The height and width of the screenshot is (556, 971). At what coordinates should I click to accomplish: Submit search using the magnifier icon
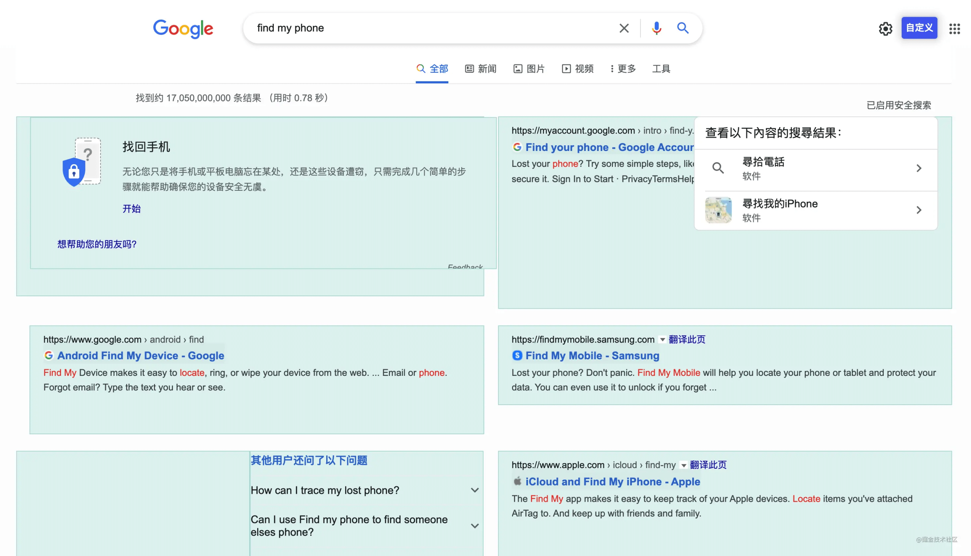pyautogui.click(x=683, y=28)
